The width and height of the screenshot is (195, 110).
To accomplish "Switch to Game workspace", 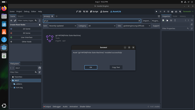I will click(x=104, y=11).
